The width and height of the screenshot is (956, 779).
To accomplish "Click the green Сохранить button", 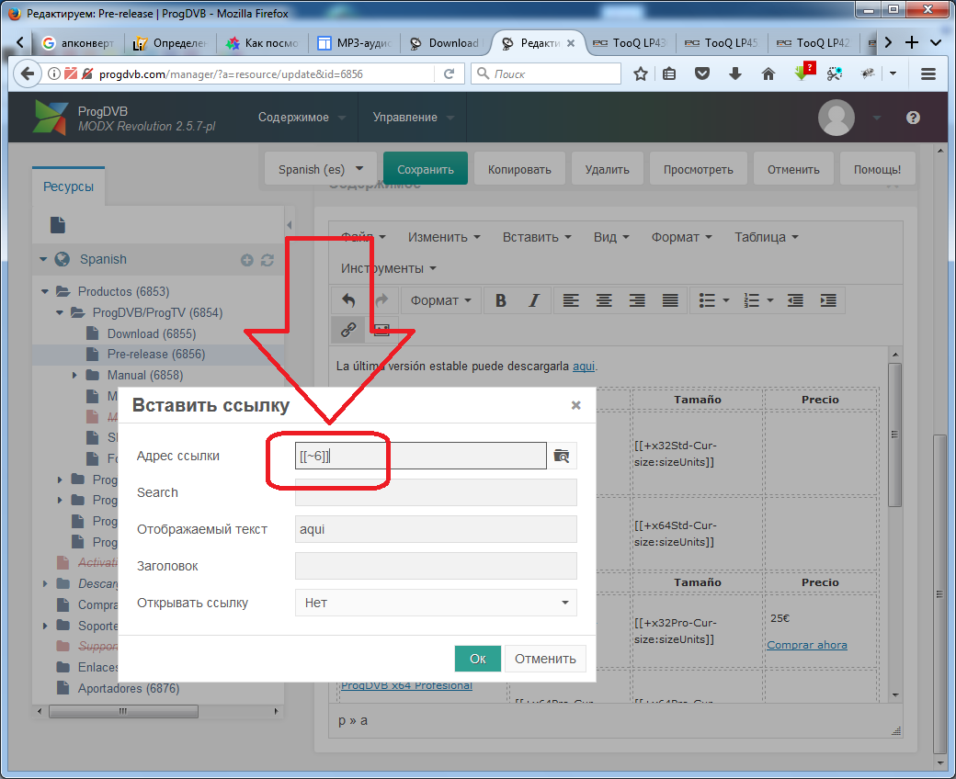I will click(x=426, y=169).
